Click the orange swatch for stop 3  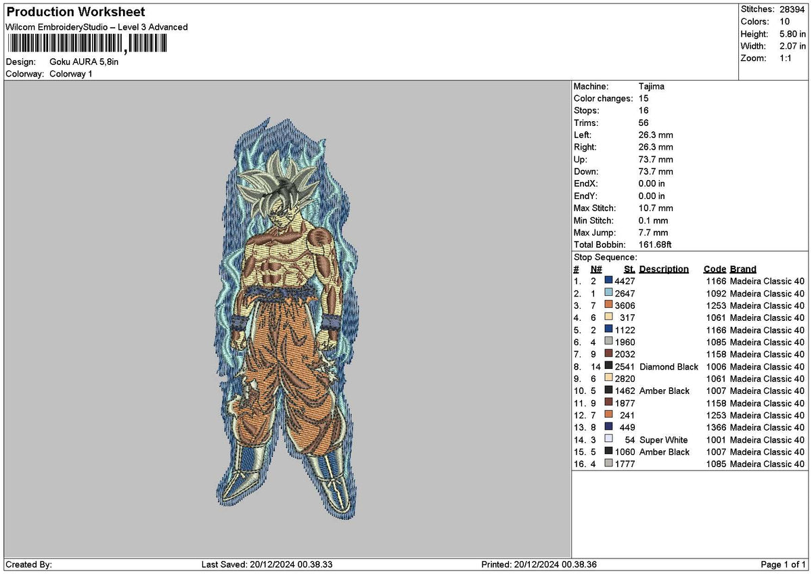(x=609, y=305)
